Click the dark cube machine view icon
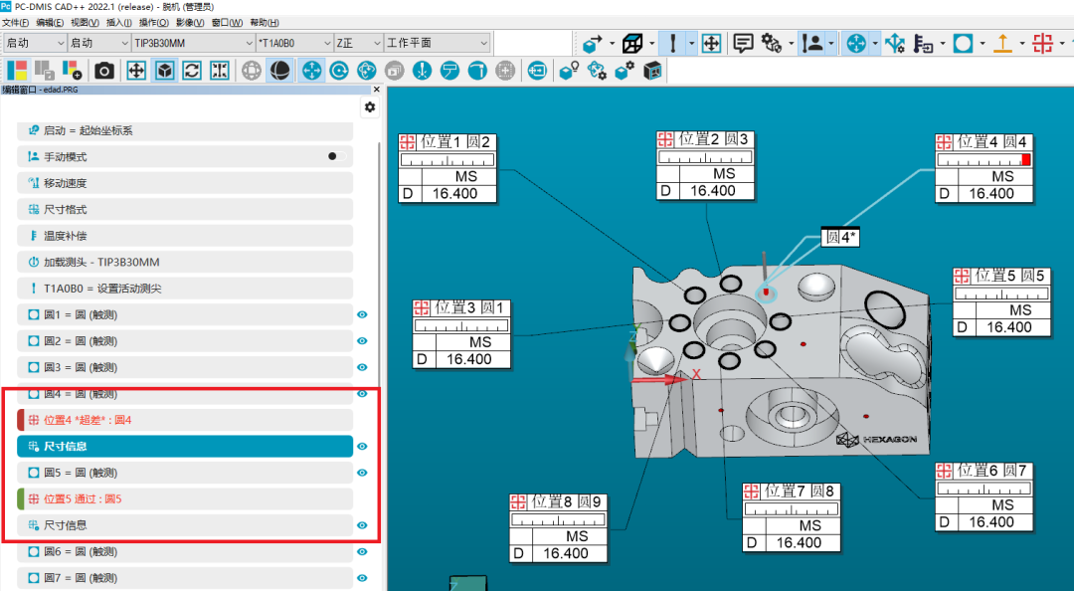 coord(652,70)
